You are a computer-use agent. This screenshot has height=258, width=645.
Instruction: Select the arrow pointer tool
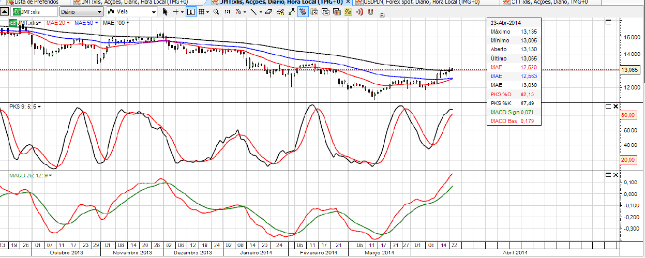tap(166, 11)
